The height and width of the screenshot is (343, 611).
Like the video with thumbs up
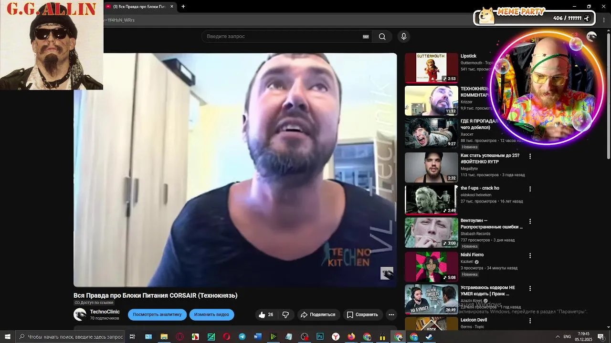click(x=266, y=314)
